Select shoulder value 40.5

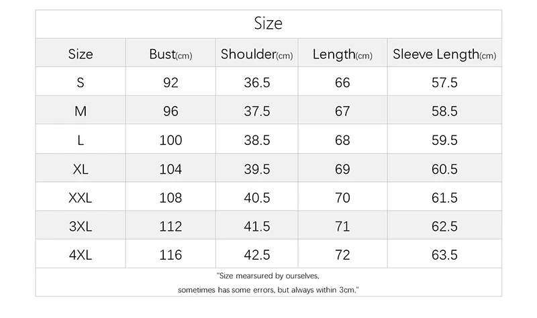click(256, 198)
